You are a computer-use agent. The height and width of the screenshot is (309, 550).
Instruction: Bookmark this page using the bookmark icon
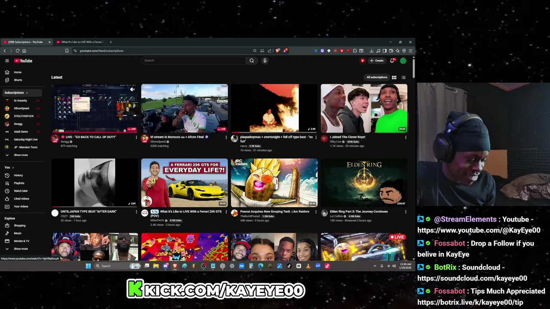[x=67, y=51]
